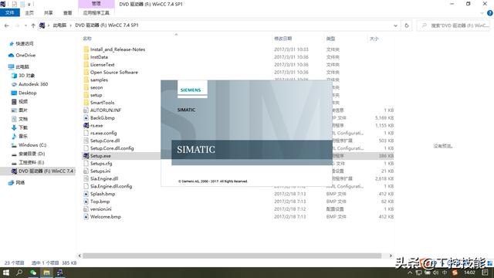Click the horizontal scrollbar of file list
Viewport: 494px width, 278px height.
click(x=232, y=256)
